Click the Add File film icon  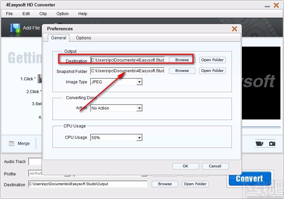tap(15, 28)
